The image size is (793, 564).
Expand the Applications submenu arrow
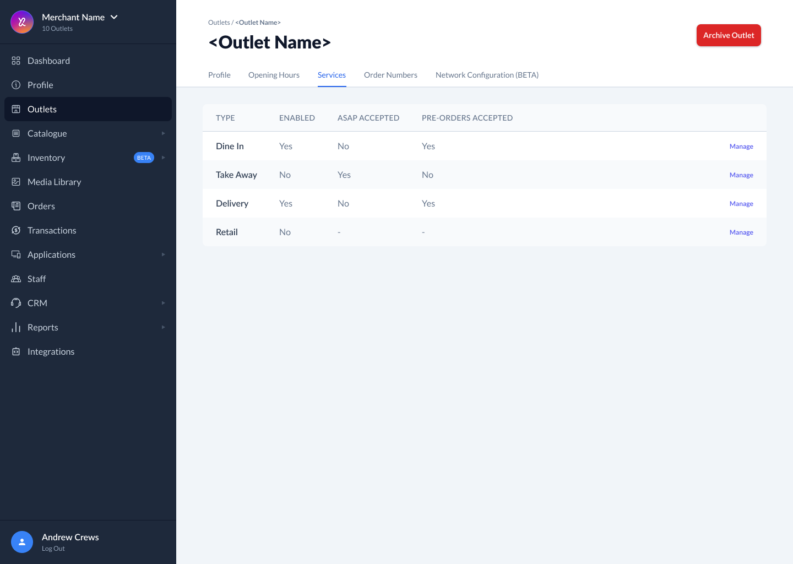click(163, 254)
